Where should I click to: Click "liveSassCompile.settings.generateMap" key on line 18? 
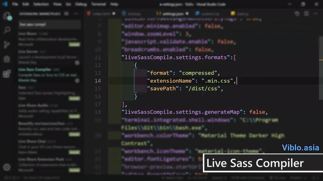182,112
